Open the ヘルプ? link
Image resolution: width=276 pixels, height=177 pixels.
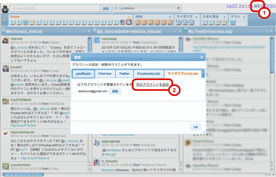tap(231, 6)
